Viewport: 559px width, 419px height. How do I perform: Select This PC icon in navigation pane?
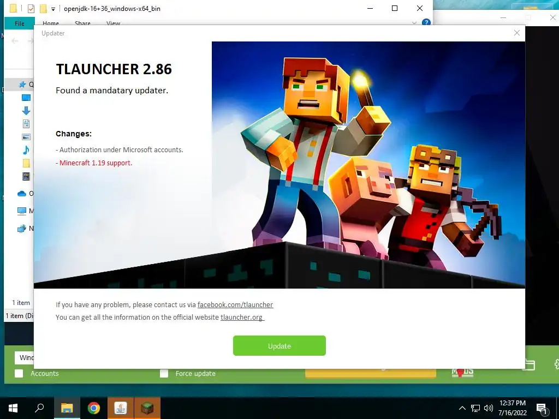(22, 211)
